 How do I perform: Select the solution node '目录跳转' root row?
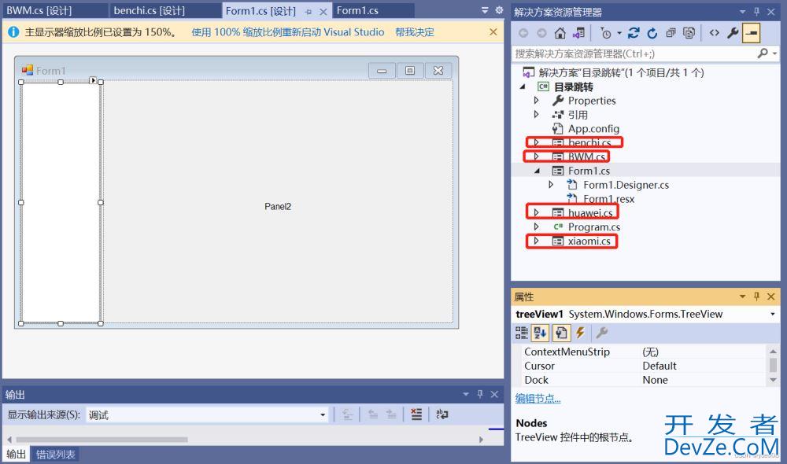tap(621, 72)
